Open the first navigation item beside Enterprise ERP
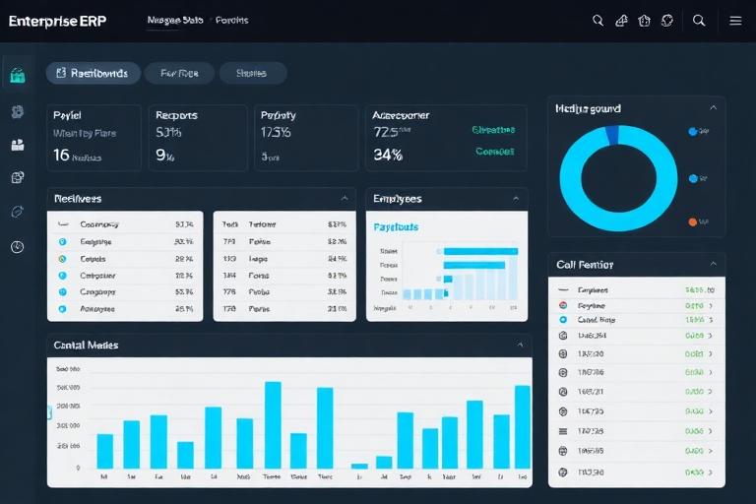756x504 pixels. [174, 20]
